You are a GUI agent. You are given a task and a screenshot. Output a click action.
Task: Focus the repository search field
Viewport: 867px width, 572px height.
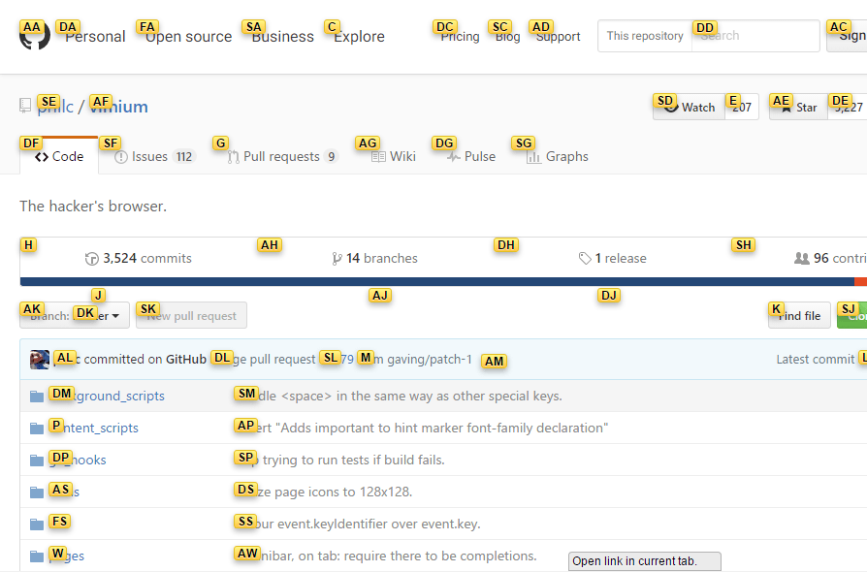755,36
